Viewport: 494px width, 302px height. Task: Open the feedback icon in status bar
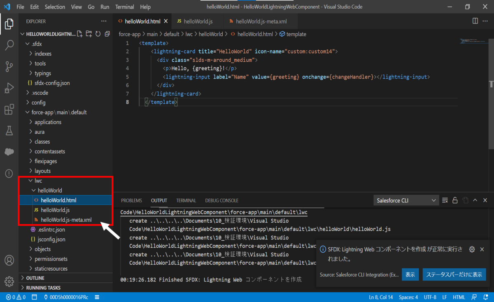[x=474, y=297]
